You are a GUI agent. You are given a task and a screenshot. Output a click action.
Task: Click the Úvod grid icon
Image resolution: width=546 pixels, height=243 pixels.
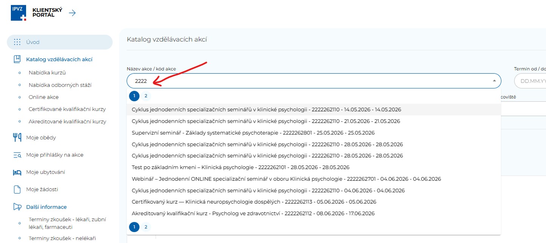17,42
